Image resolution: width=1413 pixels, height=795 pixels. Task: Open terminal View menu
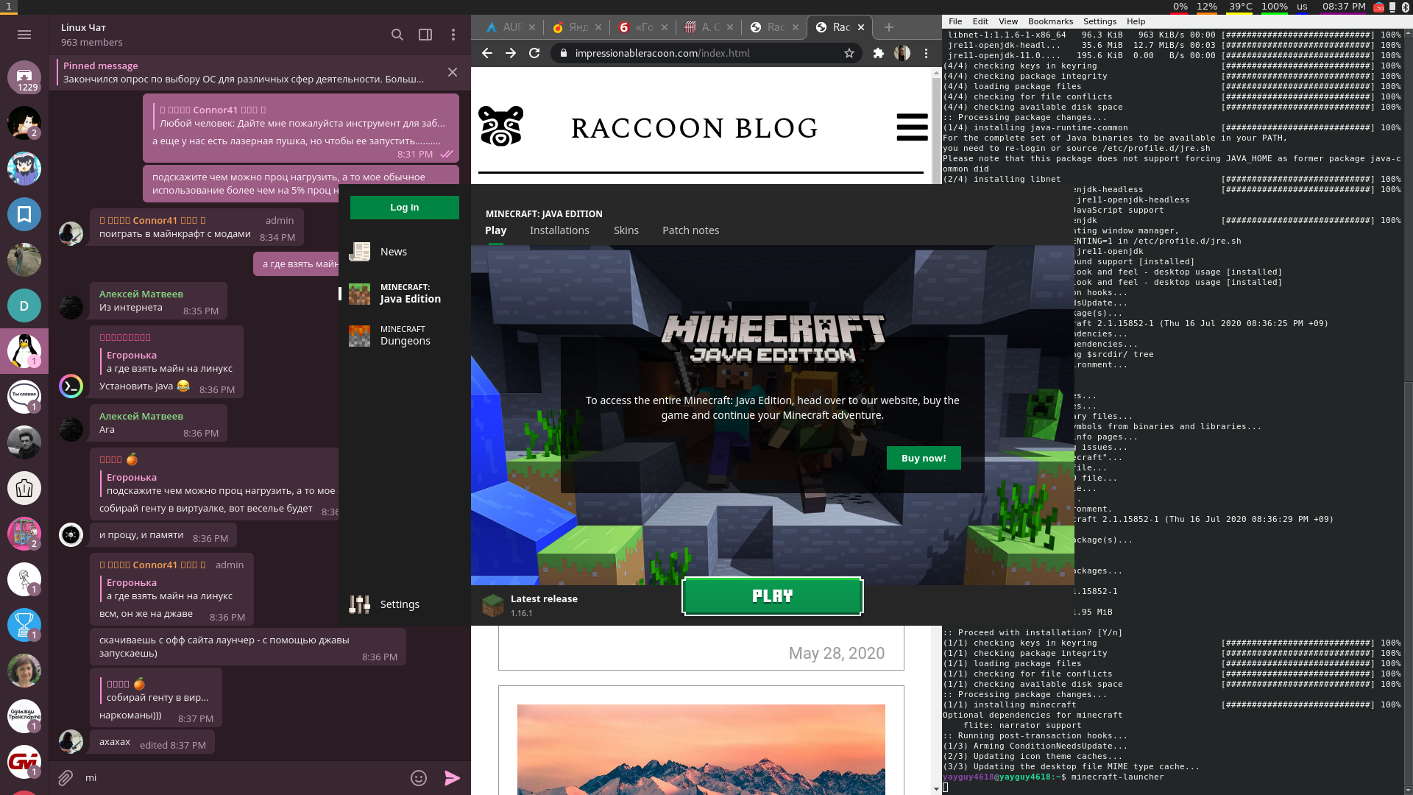(1008, 21)
